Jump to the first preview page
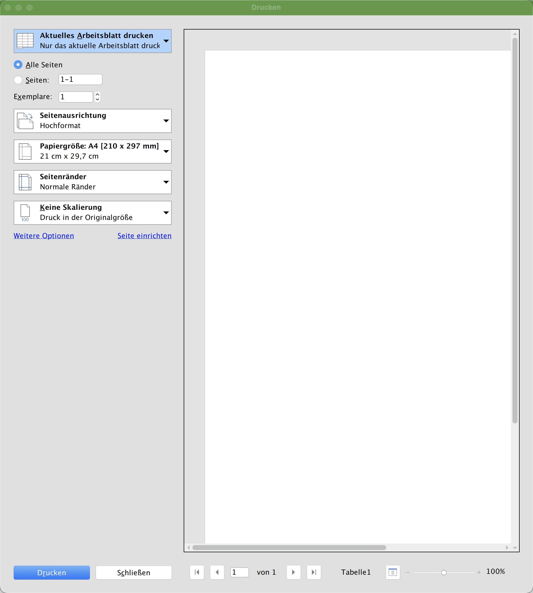533x593 pixels. [x=197, y=572]
